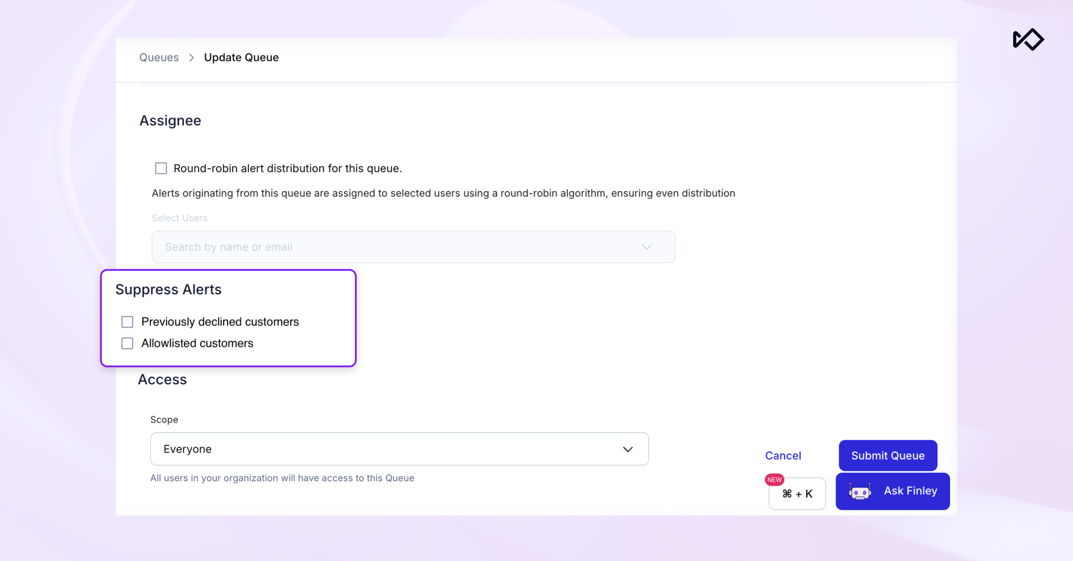Click the Assignee section heading

coord(170,121)
